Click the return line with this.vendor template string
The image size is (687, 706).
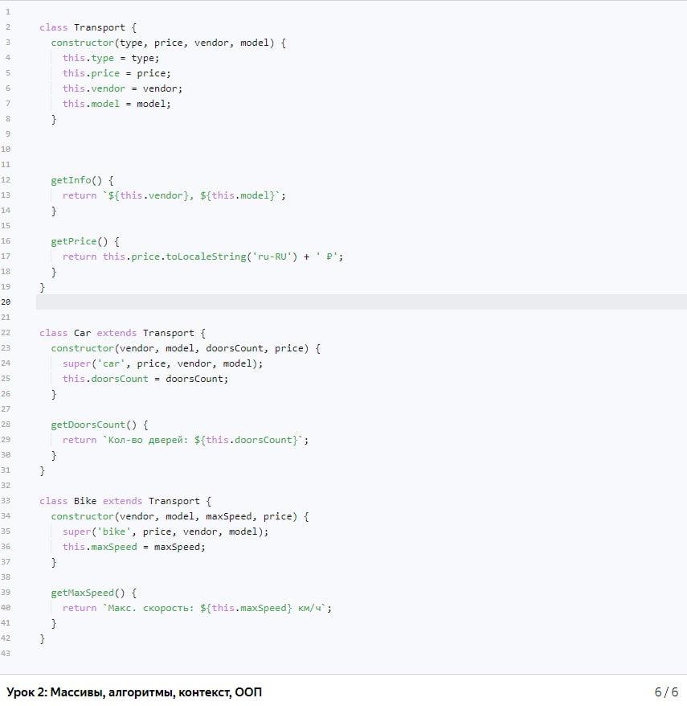click(174, 195)
